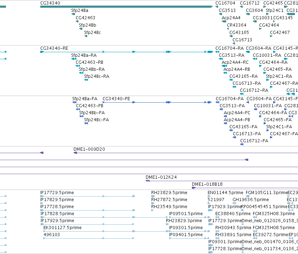Select the CG42463-RB transcript label

point(89,62)
